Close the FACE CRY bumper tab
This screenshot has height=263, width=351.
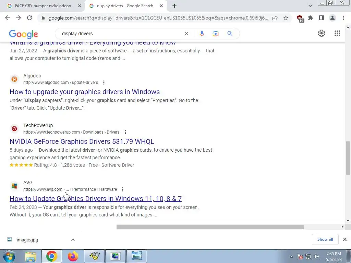80,6
